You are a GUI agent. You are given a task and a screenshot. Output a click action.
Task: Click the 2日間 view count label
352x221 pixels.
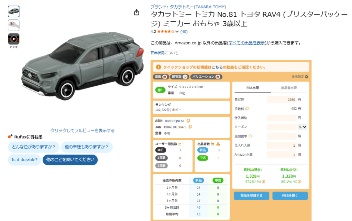point(162,166)
